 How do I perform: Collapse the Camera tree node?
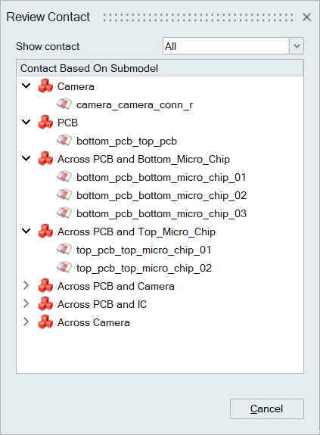tap(26, 86)
